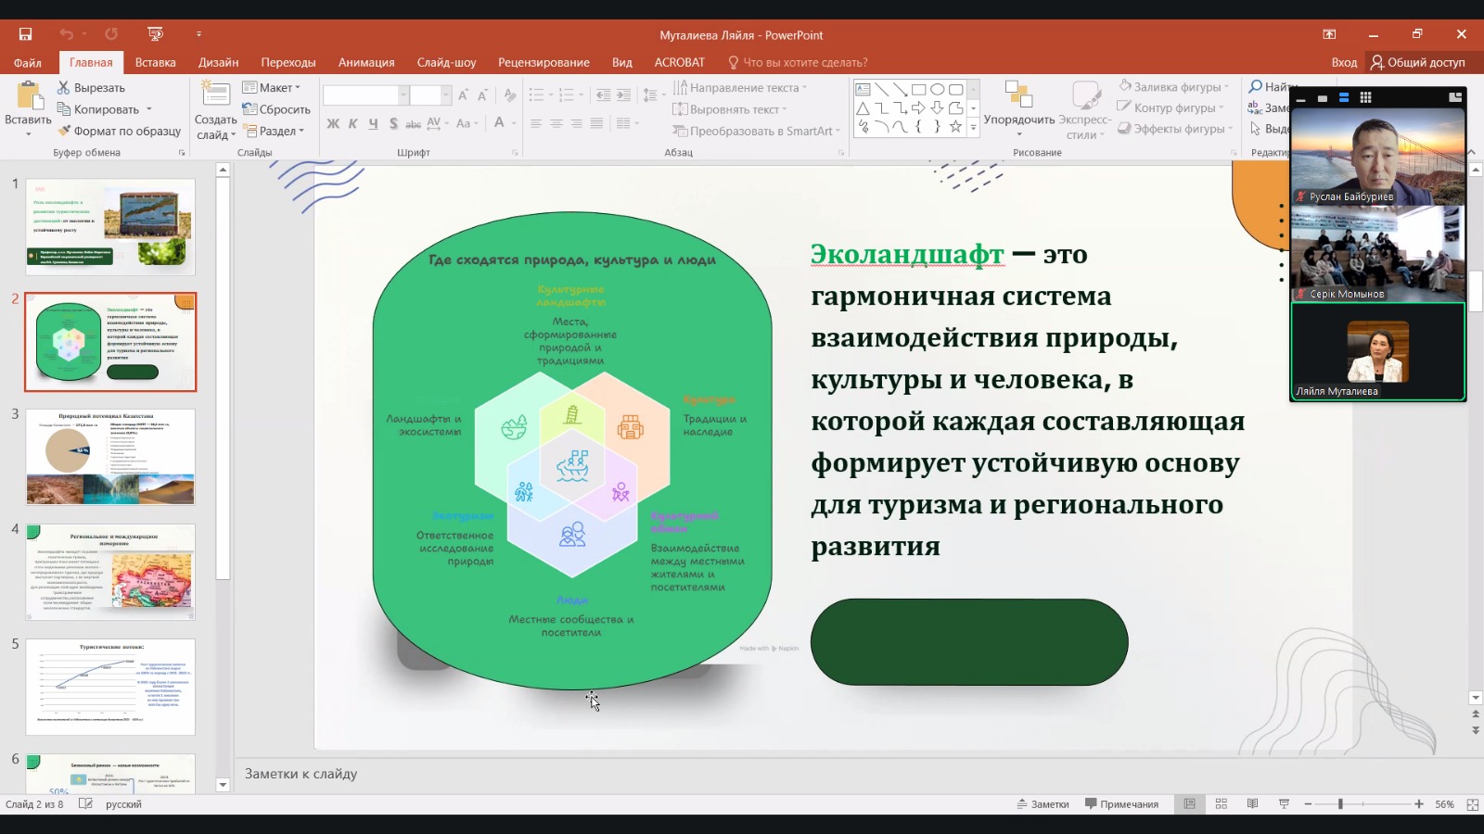Switch to Slide Sorter view icon
Image resolution: width=1484 pixels, height=834 pixels.
(x=1221, y=804)
